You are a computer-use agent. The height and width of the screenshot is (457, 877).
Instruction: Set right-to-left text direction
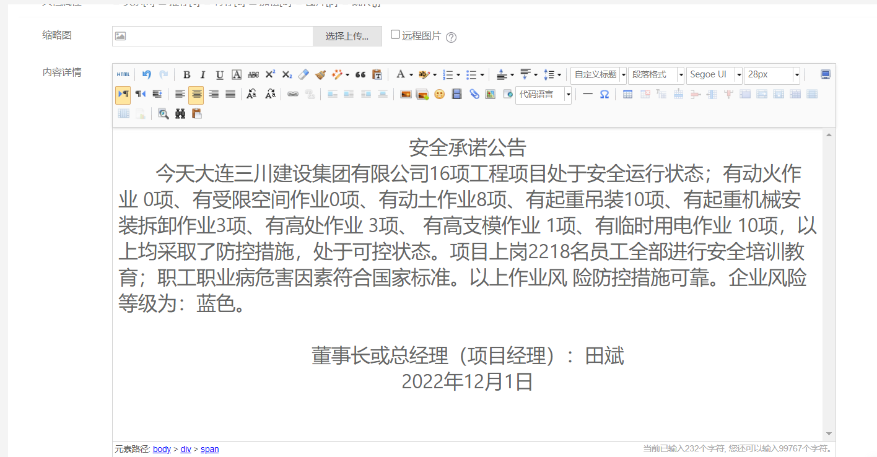tap(141, 94)
